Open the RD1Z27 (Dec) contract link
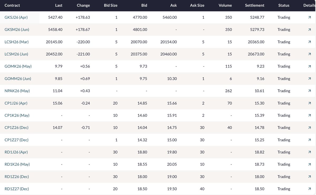This screenshot has width=316, height=195. [17, 189]
